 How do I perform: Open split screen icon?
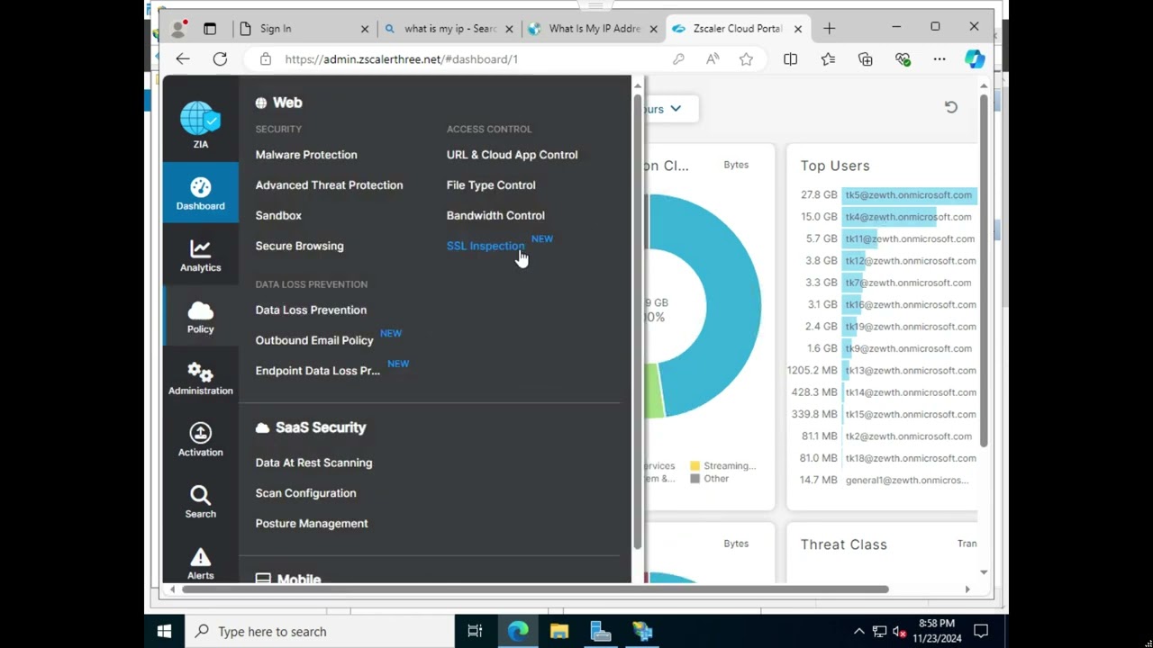tap(790, 59)
